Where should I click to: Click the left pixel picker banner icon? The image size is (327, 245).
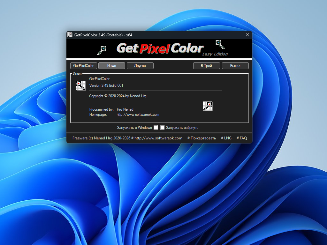102,50
